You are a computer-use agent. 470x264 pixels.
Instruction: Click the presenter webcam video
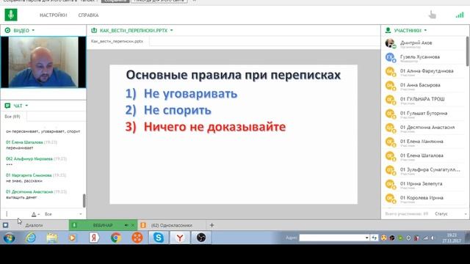coord(43,62)
